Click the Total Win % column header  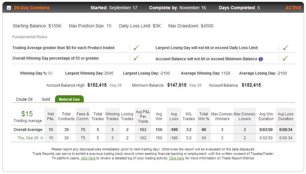click(204, 116)
